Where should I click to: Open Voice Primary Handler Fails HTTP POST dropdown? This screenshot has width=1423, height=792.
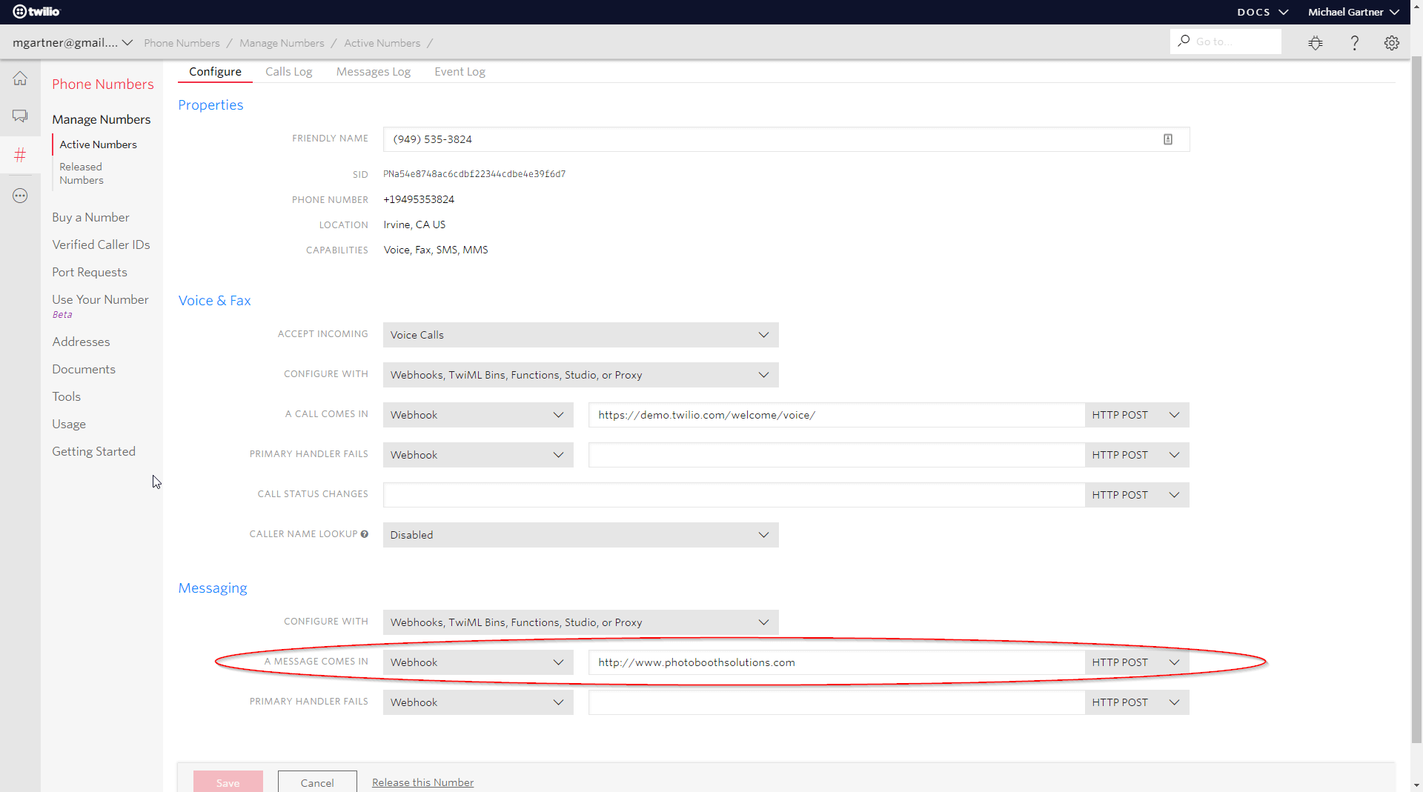(x=1137, y=455)
